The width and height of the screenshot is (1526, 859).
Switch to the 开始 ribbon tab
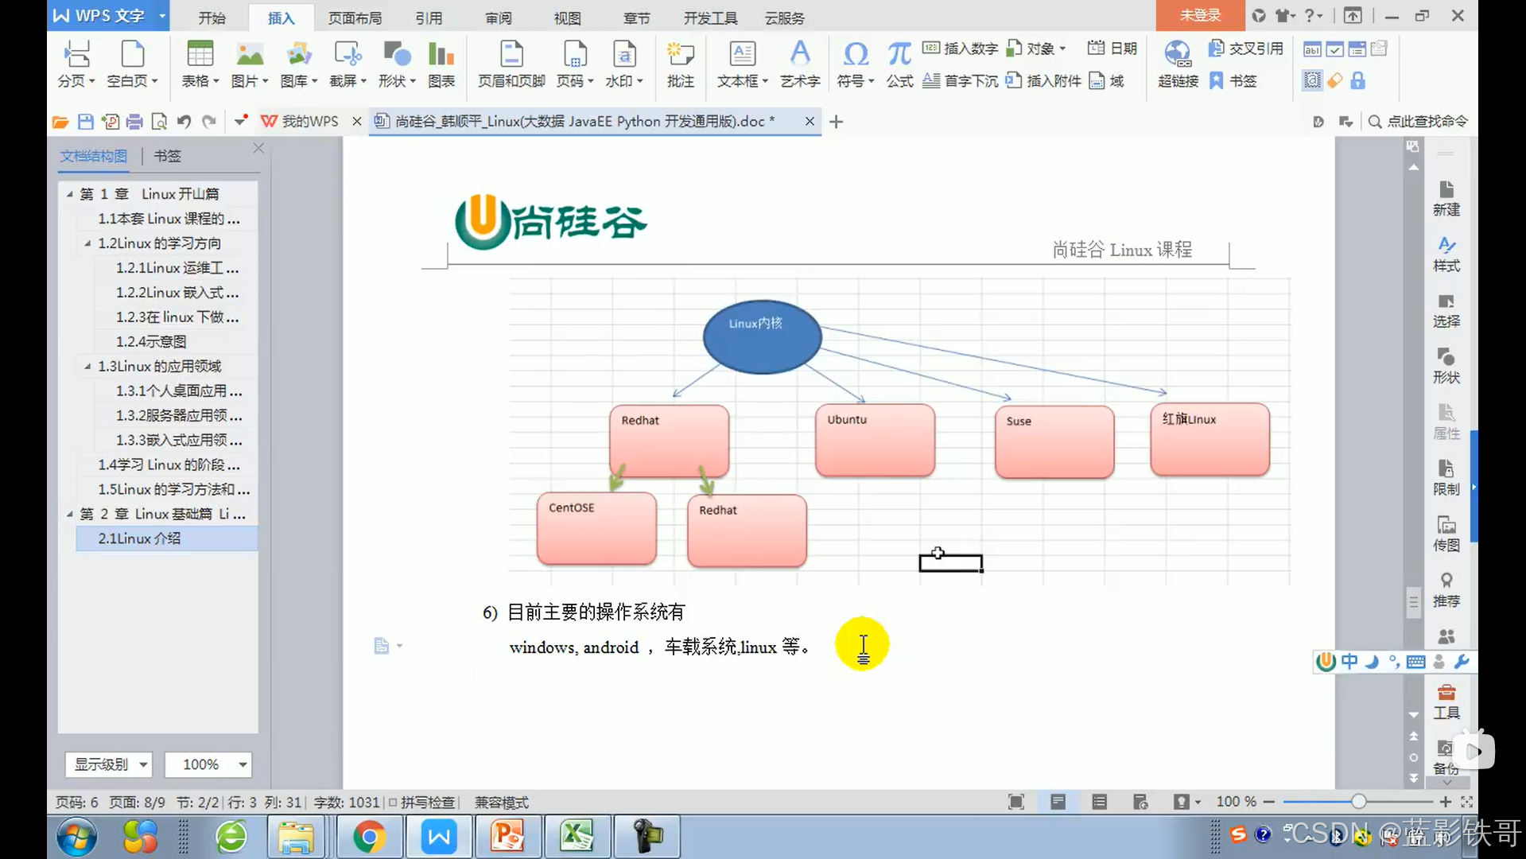(x=212, y=17)
